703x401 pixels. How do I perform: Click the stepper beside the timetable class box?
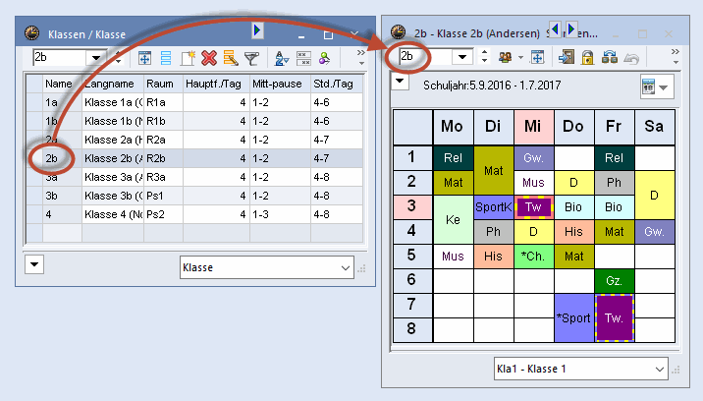tap(484, 57)
